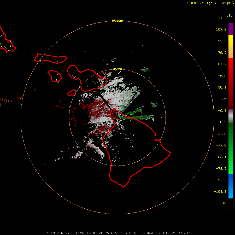Click the 50 NMI range ring label

pos(117,69)
